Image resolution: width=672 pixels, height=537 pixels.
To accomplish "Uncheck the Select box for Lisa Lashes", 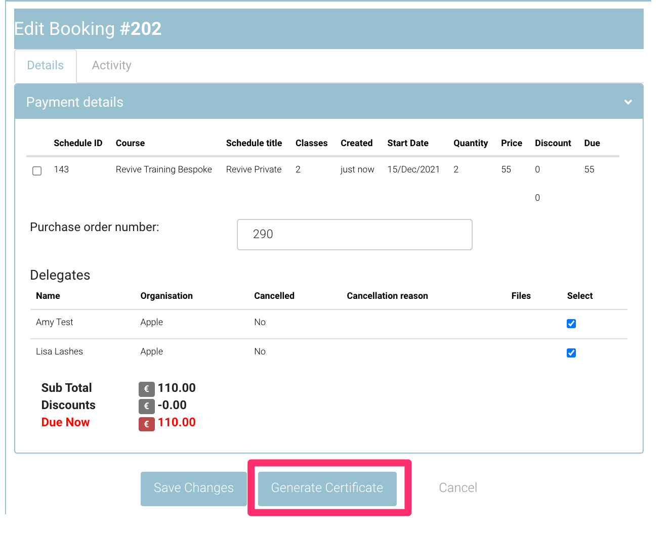I will click(571, 353).
